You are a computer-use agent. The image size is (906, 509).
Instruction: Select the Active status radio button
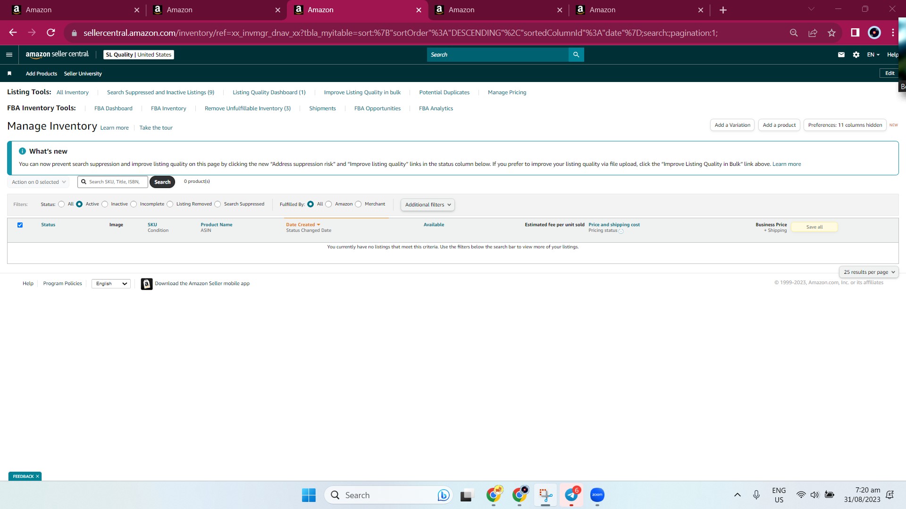click(79, 205)
